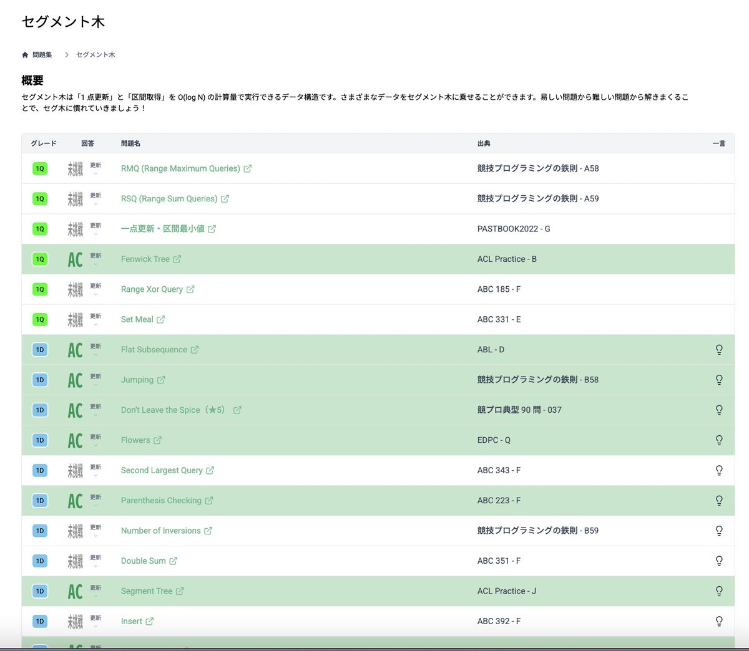Click source text ABC 185 - F
749x651 pixels.
point(499,289)
